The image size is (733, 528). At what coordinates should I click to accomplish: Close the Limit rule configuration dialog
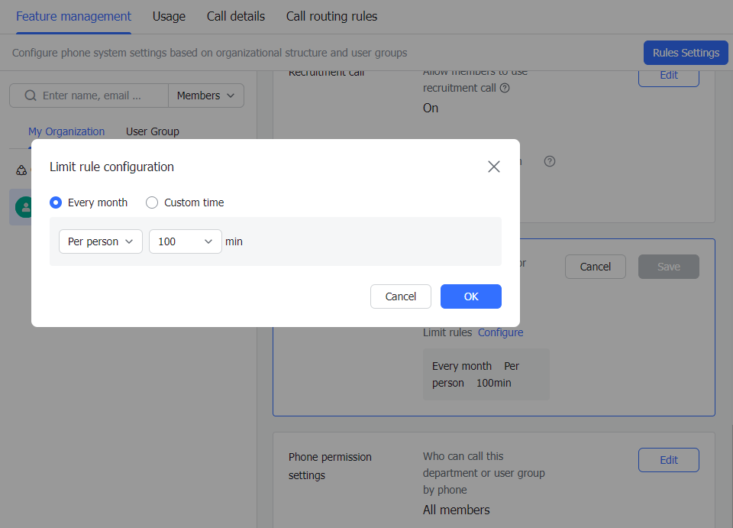click(x=493, y=166)
